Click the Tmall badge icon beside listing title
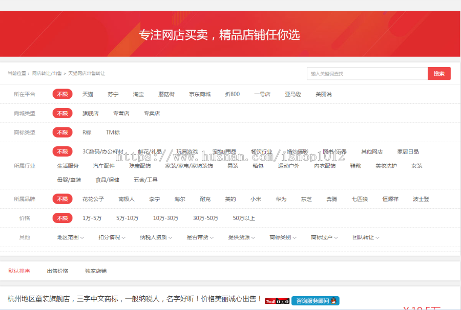461x310 pixels. pos(277,301)
